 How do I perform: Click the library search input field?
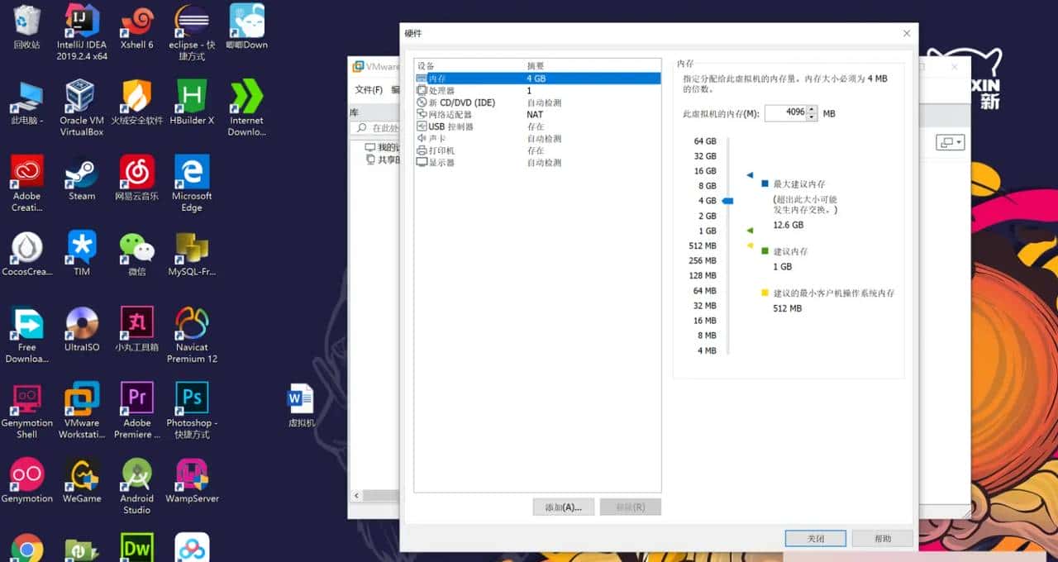[382, 128]
